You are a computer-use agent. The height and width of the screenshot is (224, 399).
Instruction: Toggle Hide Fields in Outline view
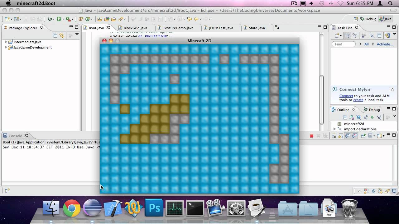click(358, 117)
